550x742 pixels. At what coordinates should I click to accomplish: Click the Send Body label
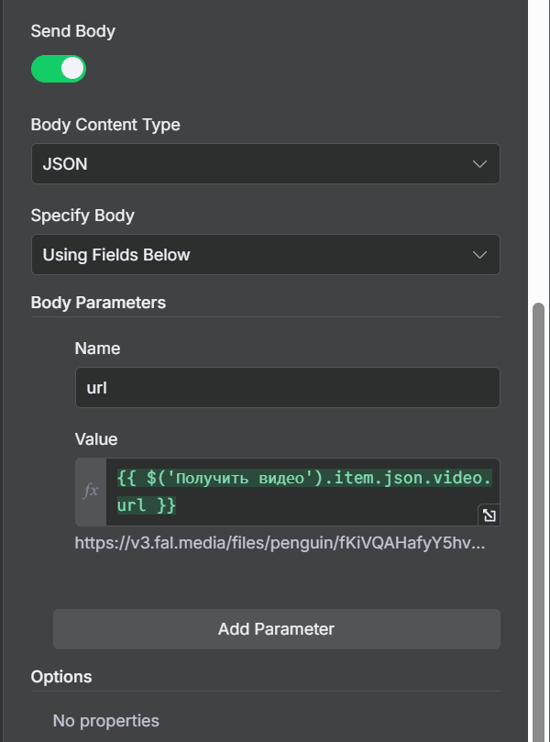72,31
